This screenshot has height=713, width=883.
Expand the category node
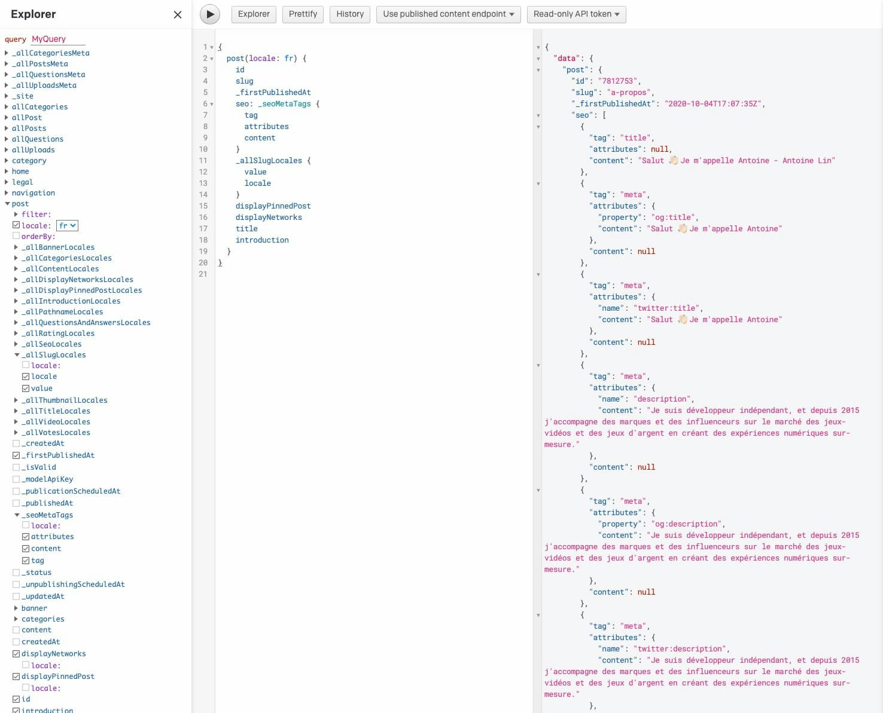7,160
